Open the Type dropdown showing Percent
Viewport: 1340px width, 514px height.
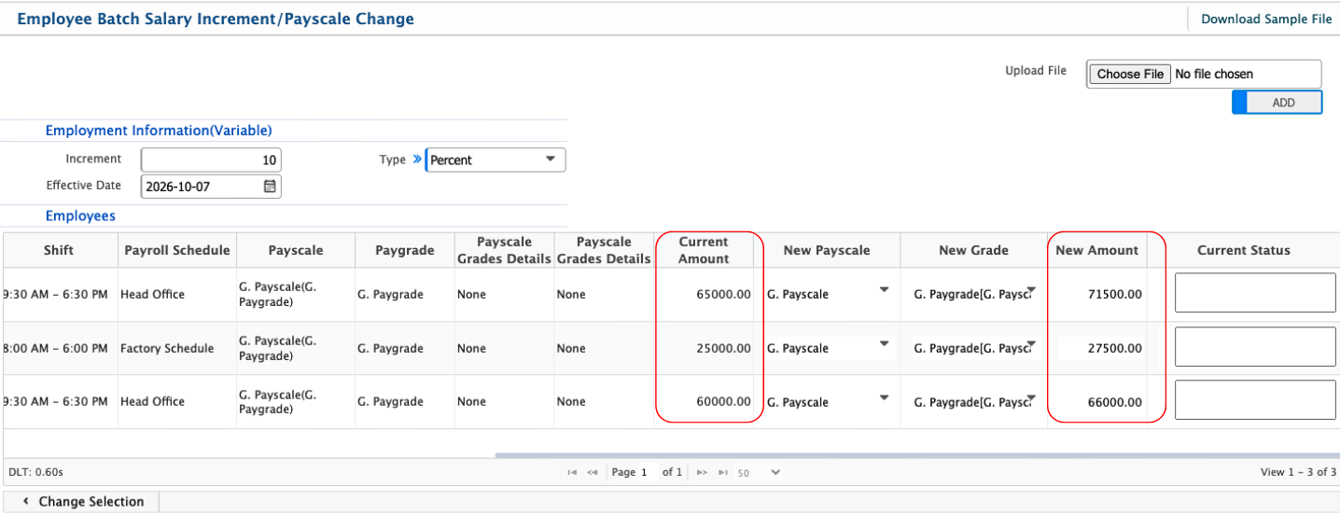[x=496, y=160]
